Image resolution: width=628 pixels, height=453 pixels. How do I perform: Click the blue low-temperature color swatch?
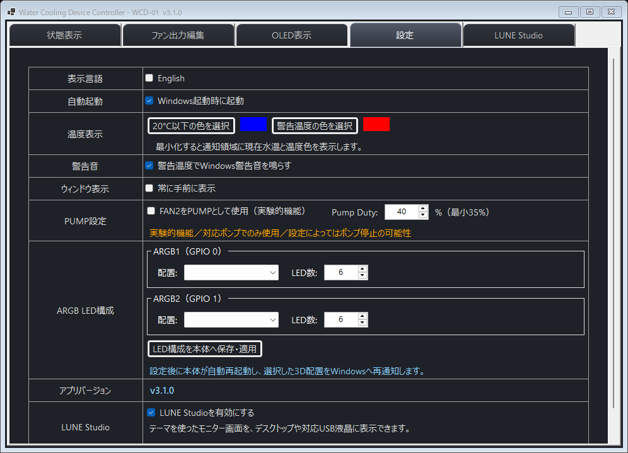(253, 124)
